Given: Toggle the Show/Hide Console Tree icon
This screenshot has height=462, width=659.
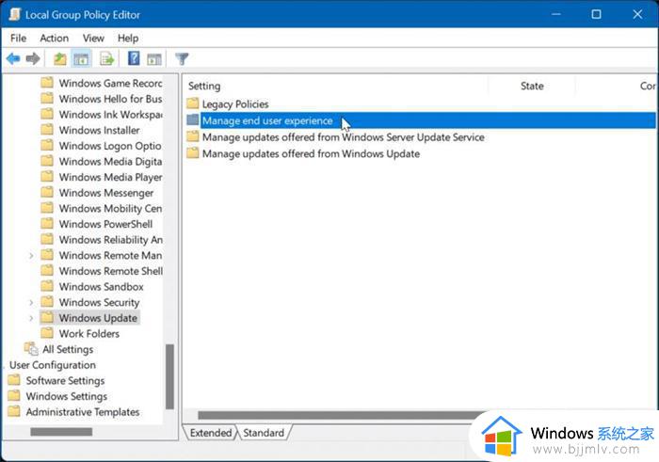Looking at the screenshot, I should [x=81, y=59].
